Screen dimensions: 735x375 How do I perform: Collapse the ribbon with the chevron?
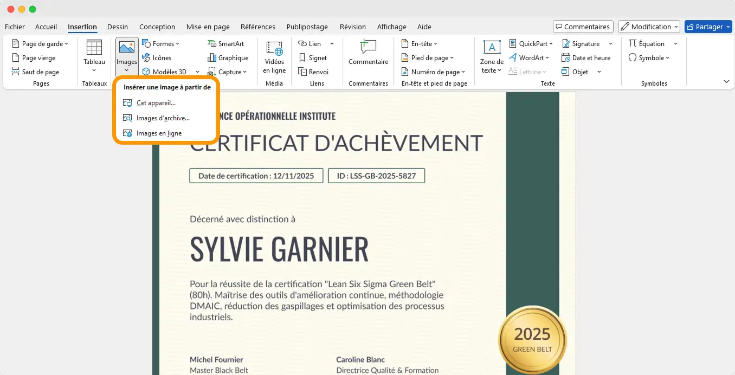tap(726, 82)
